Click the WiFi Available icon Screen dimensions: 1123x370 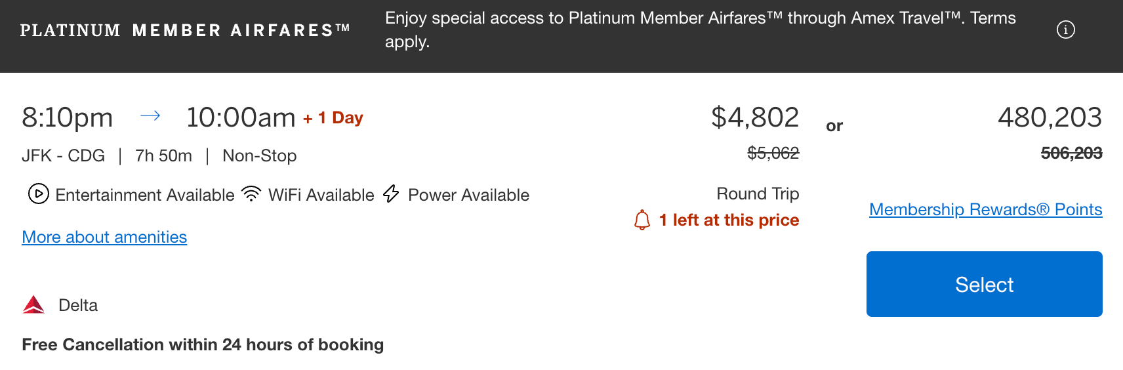click(x=251, y=194)
